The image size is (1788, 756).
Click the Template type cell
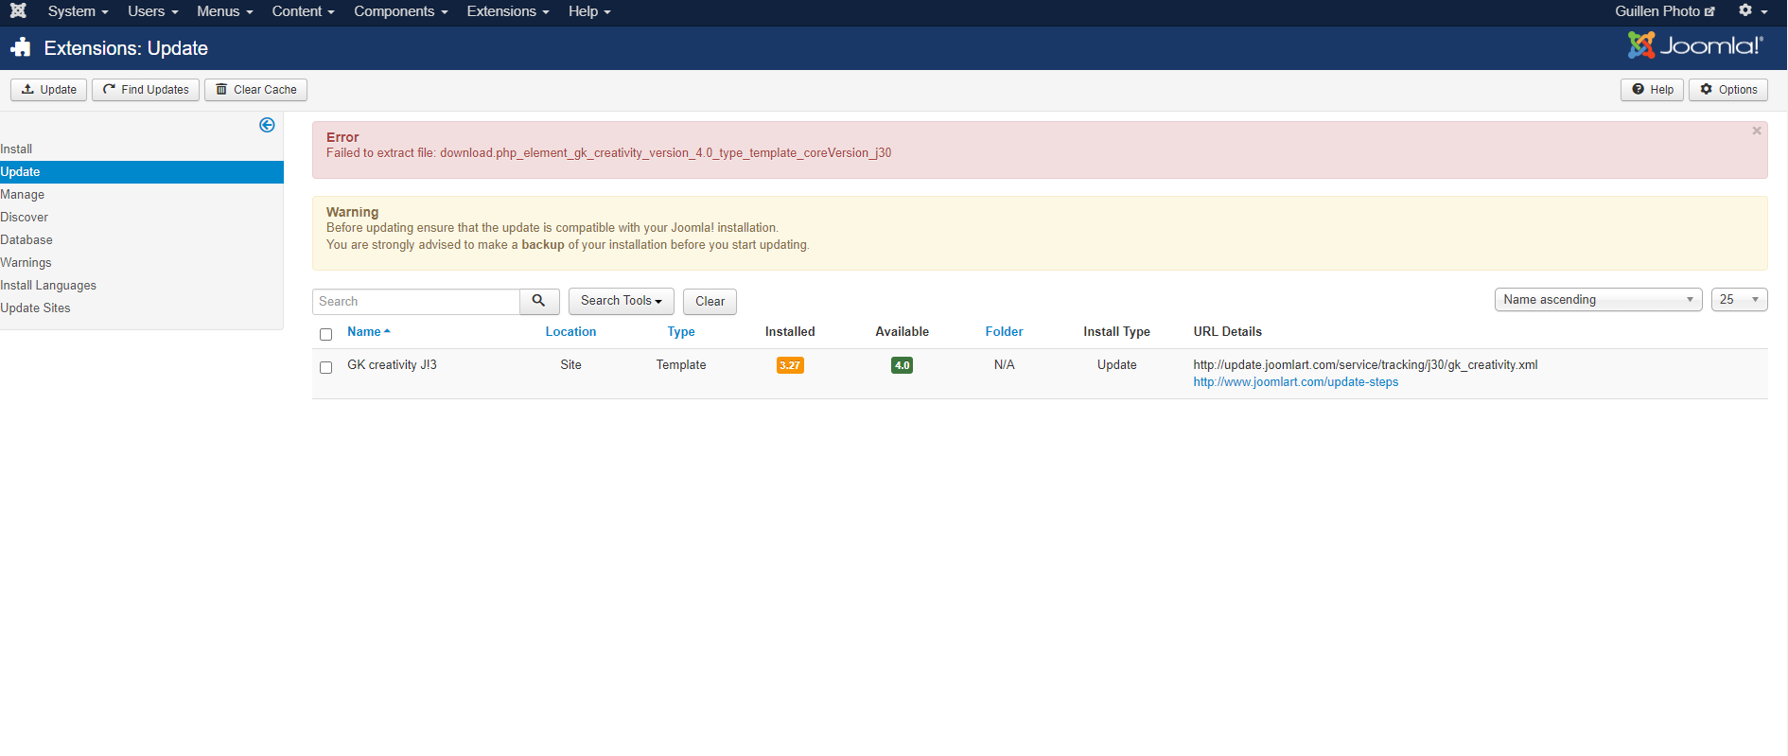(681, 364)
